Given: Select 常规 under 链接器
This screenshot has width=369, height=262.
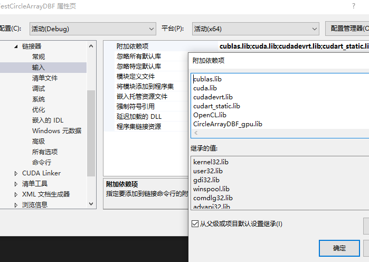Looking at the screenshot, I should pyautogui.click(x=39, y=57).
